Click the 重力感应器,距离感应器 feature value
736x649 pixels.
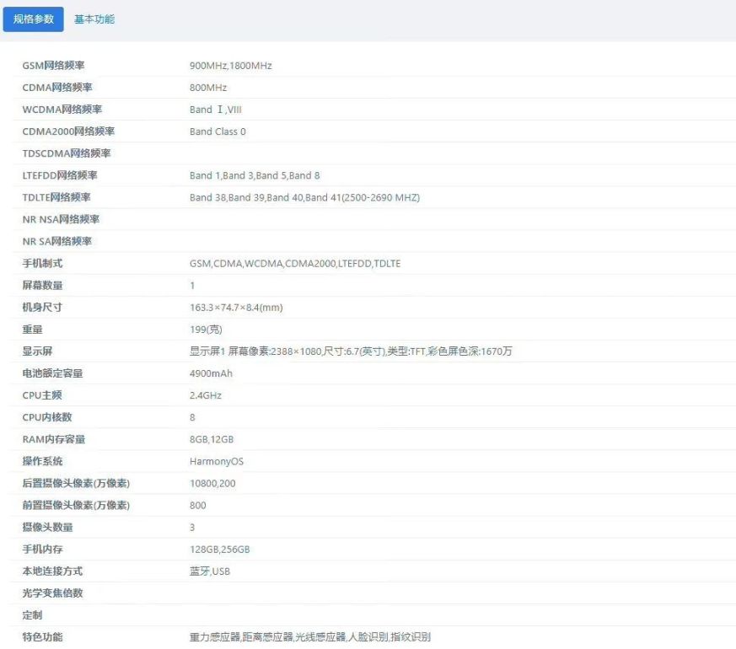[x=310, y=637]
